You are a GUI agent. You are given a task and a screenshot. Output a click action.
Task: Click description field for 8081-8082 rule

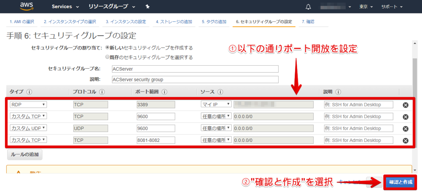click(x=359, y=140)
